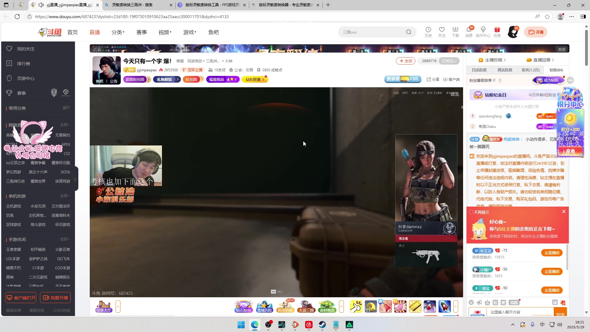Open the 大话三国 icon
Image resolution: width=590 pixels, height=332 pixels.
(x=306, y=306)
